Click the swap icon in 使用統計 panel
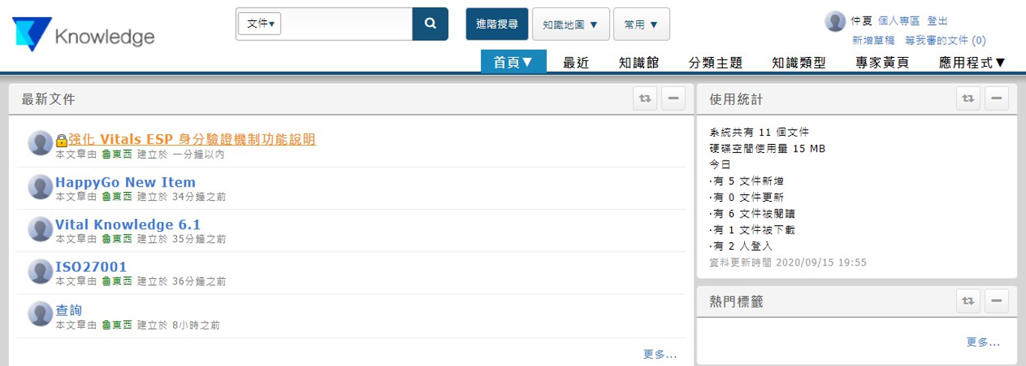 (967, 97)
